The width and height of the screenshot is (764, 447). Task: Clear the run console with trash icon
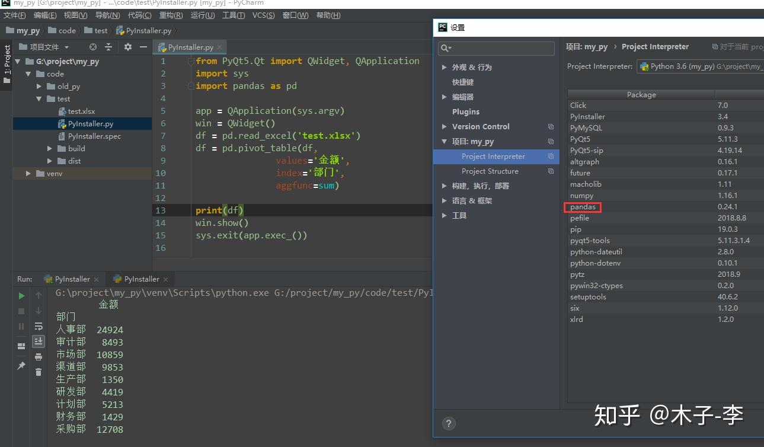39,372
